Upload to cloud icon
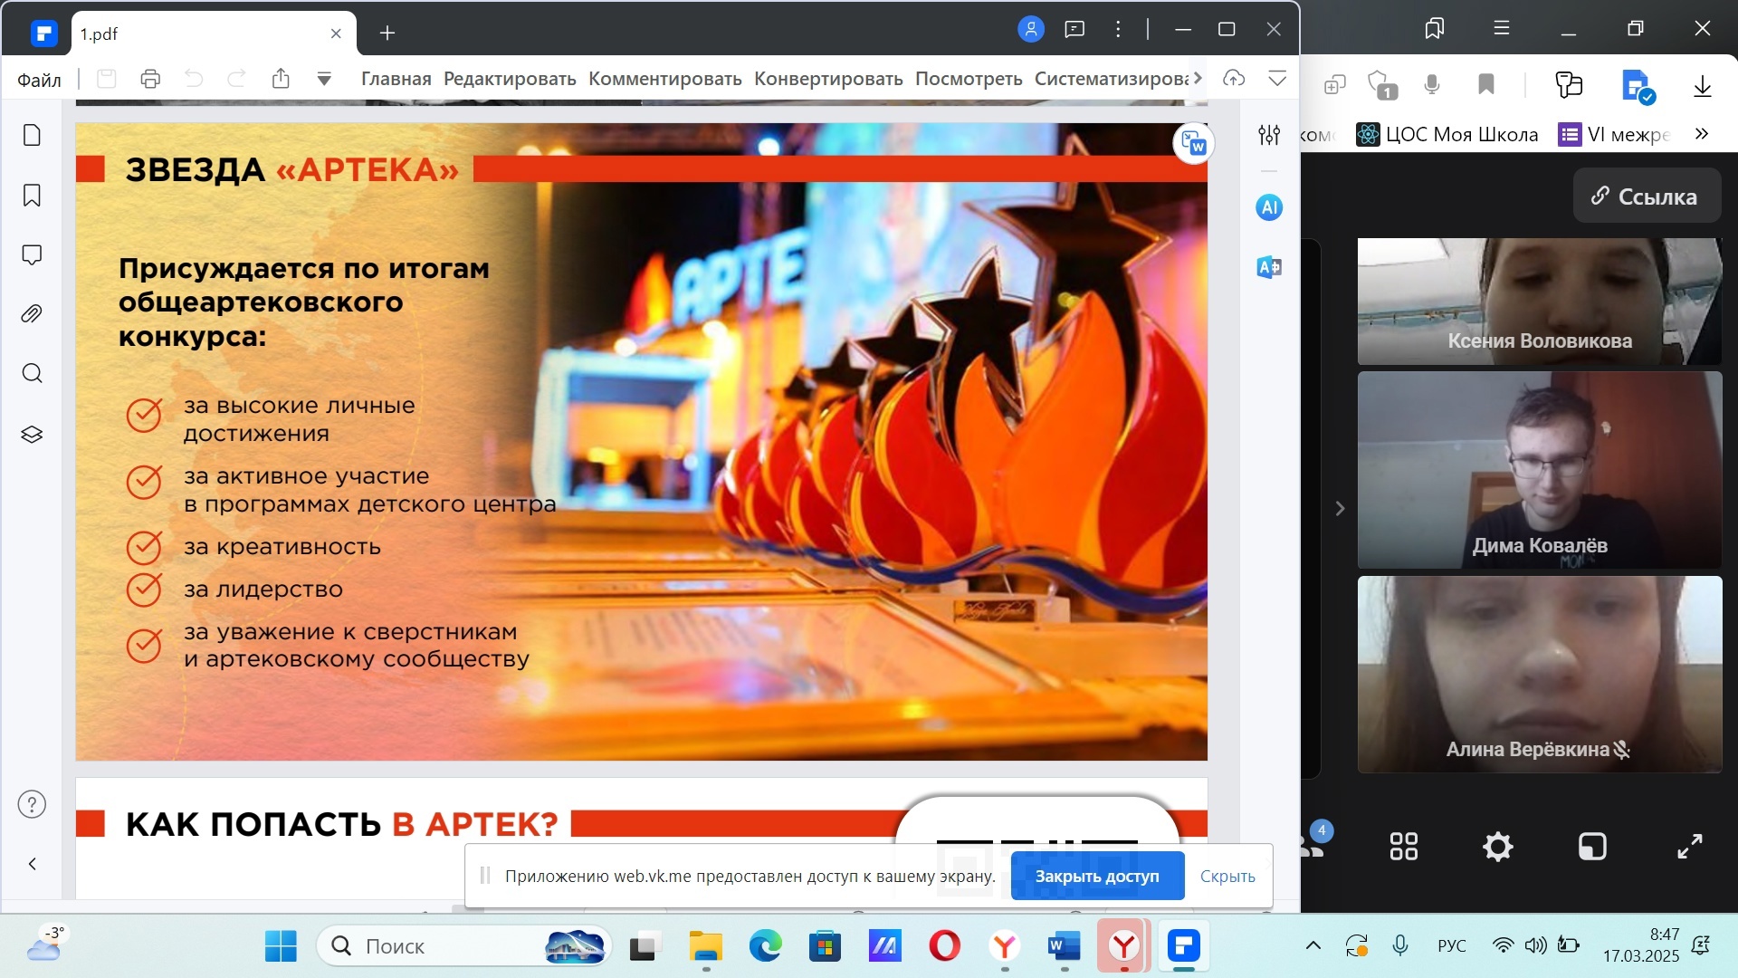The height and width of the screenshot is (978, 1738). click(x=1234, y=79)
